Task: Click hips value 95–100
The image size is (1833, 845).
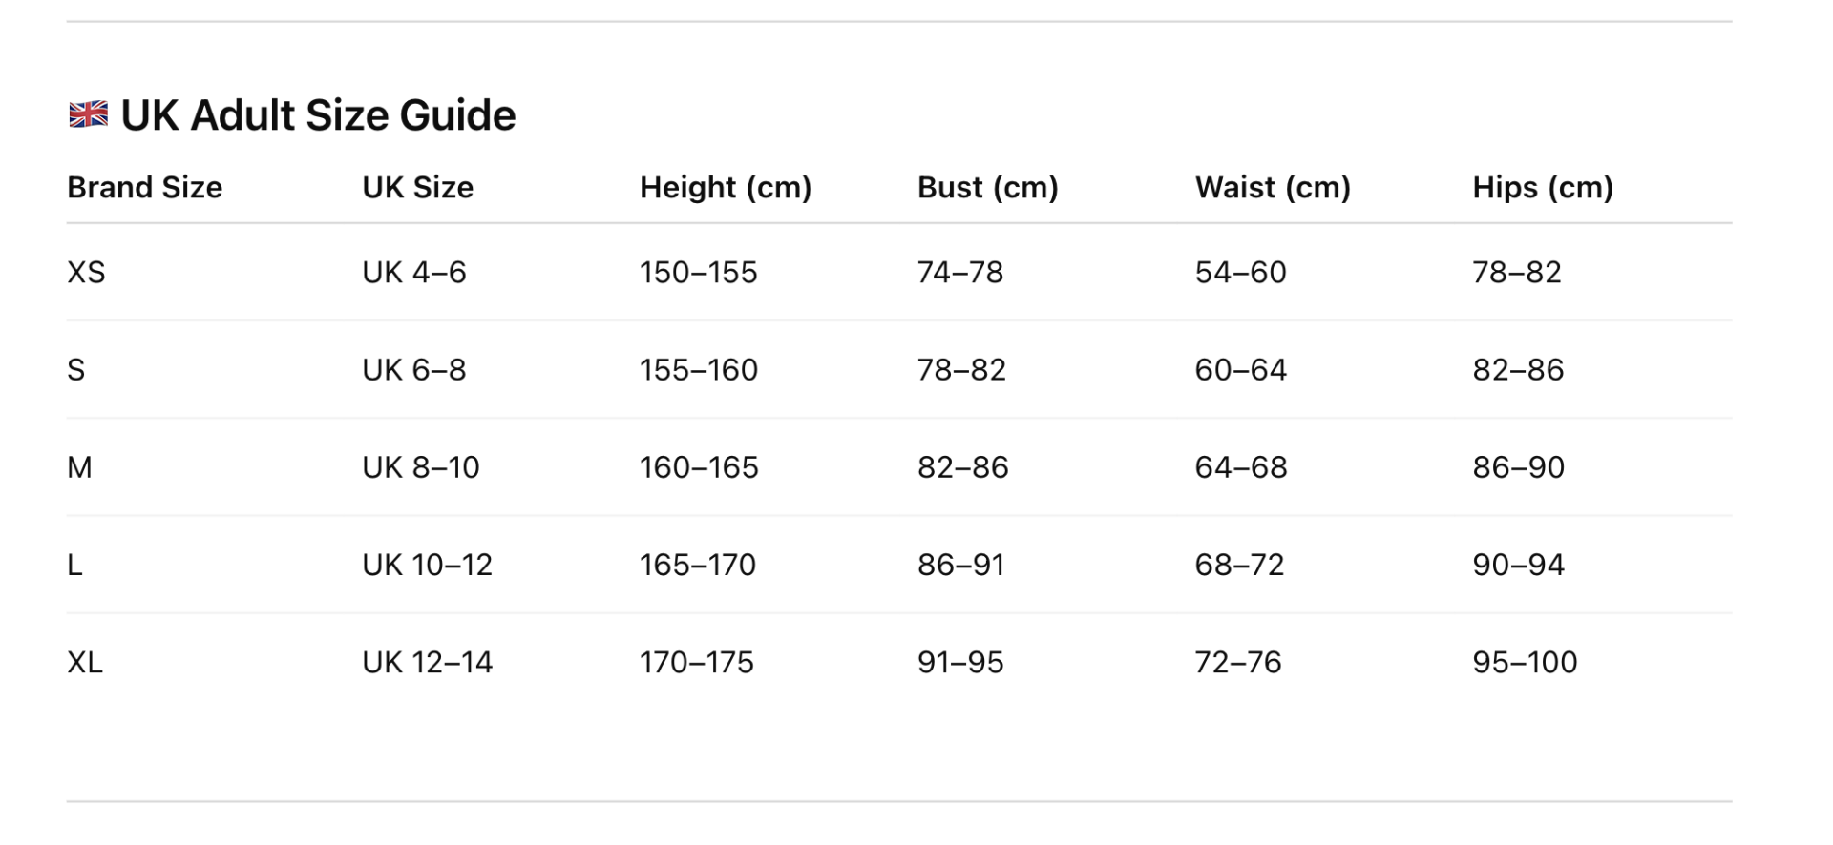Action: click(x=1525, y=662)
